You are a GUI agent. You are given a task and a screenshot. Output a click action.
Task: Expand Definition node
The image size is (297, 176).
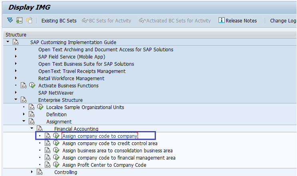(x=24, y=114)
